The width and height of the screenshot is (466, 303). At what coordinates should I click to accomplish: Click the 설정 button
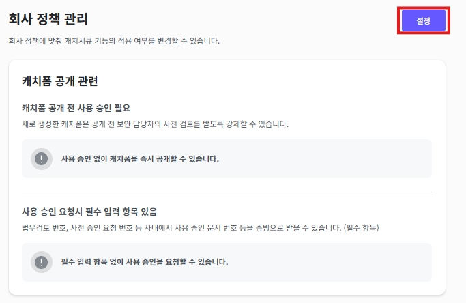click(424, 21)
